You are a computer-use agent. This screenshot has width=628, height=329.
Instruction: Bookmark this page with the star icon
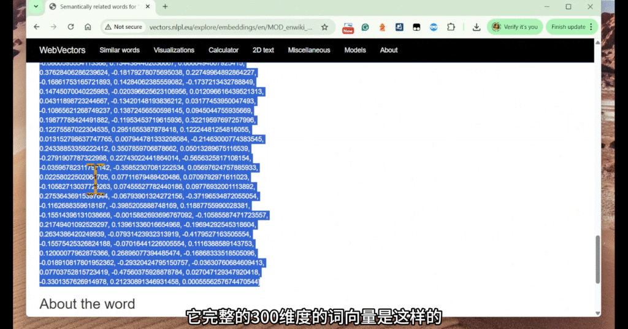pyautogui.click(x=324, y=27)
